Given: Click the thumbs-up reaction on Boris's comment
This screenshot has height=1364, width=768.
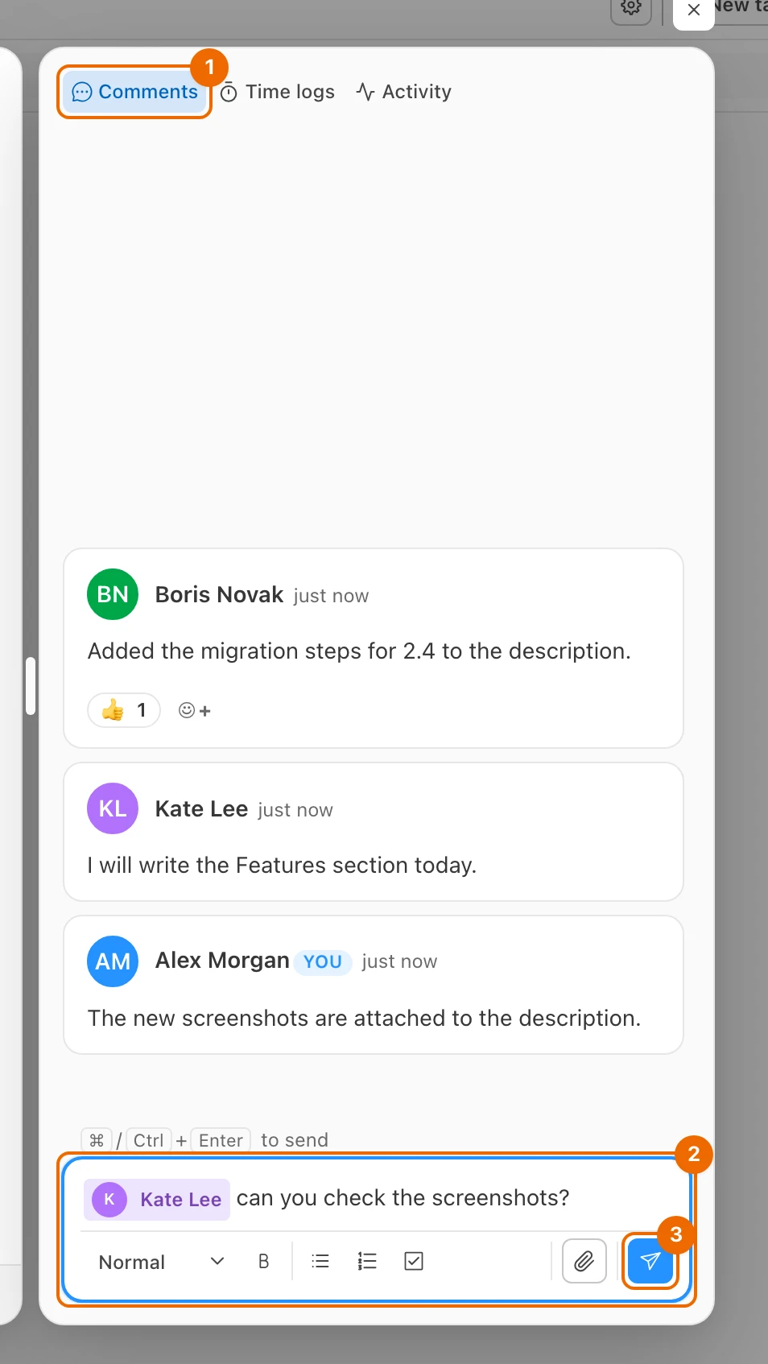Looking at the screenshot, I should click(x=124, y=710).
